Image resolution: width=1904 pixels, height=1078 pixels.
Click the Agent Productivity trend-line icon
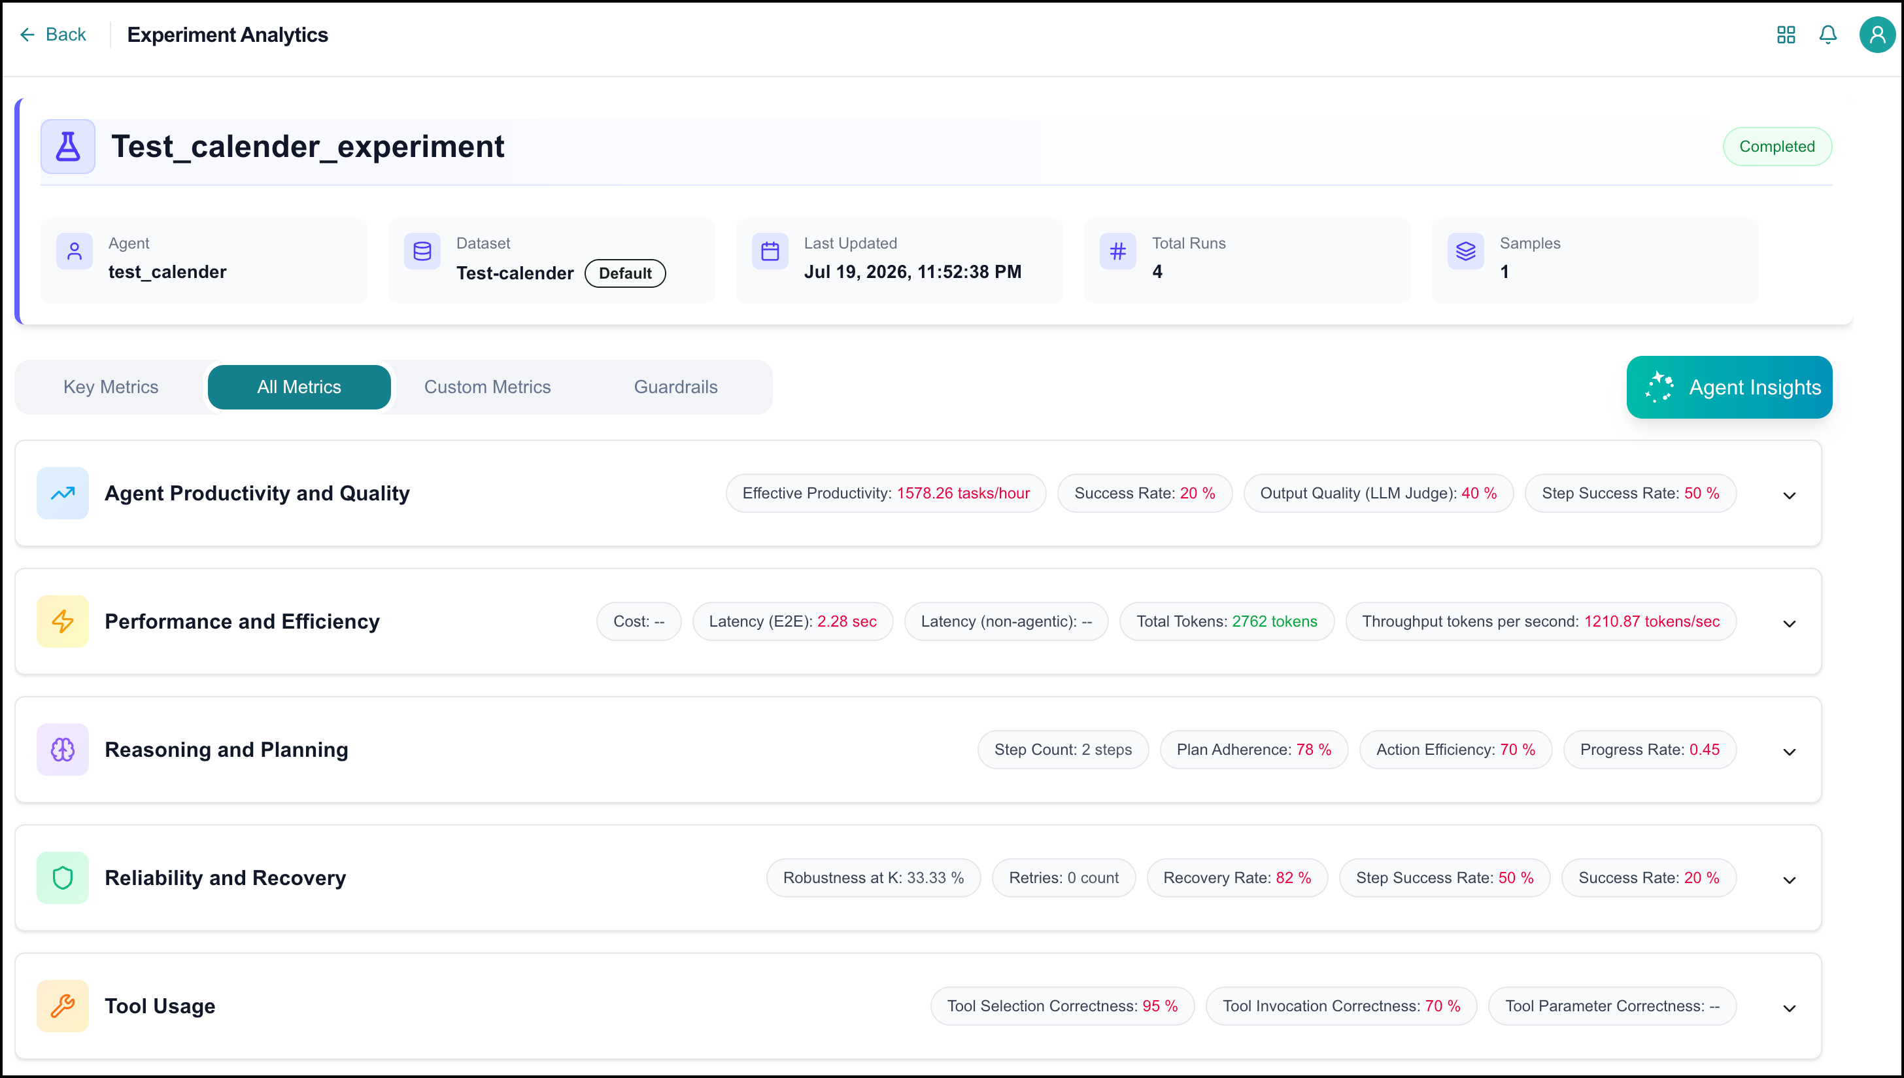[63, 493]
